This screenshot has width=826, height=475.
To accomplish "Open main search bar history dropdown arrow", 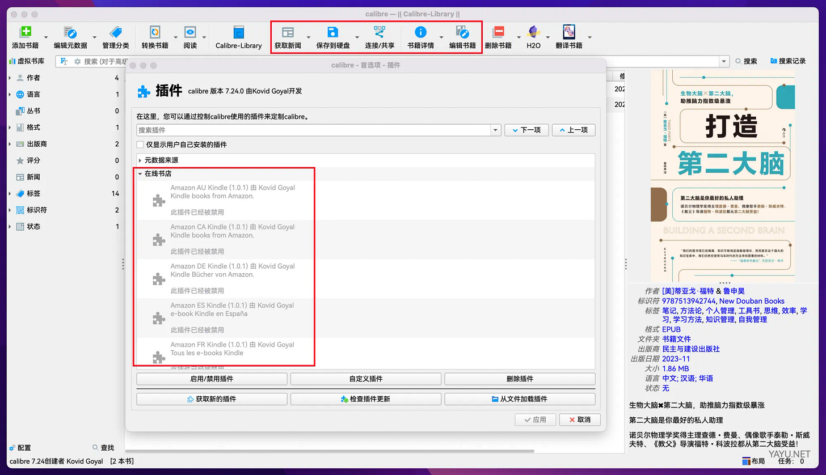I will click(724, 61).
